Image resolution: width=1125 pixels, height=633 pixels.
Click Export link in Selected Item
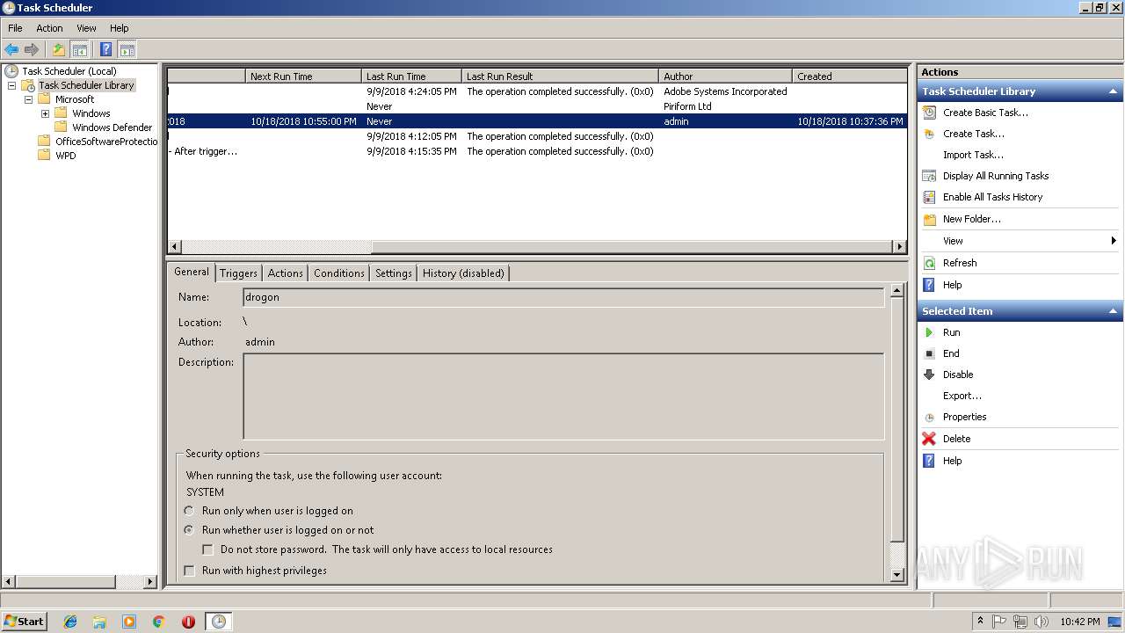coord(962,396)
